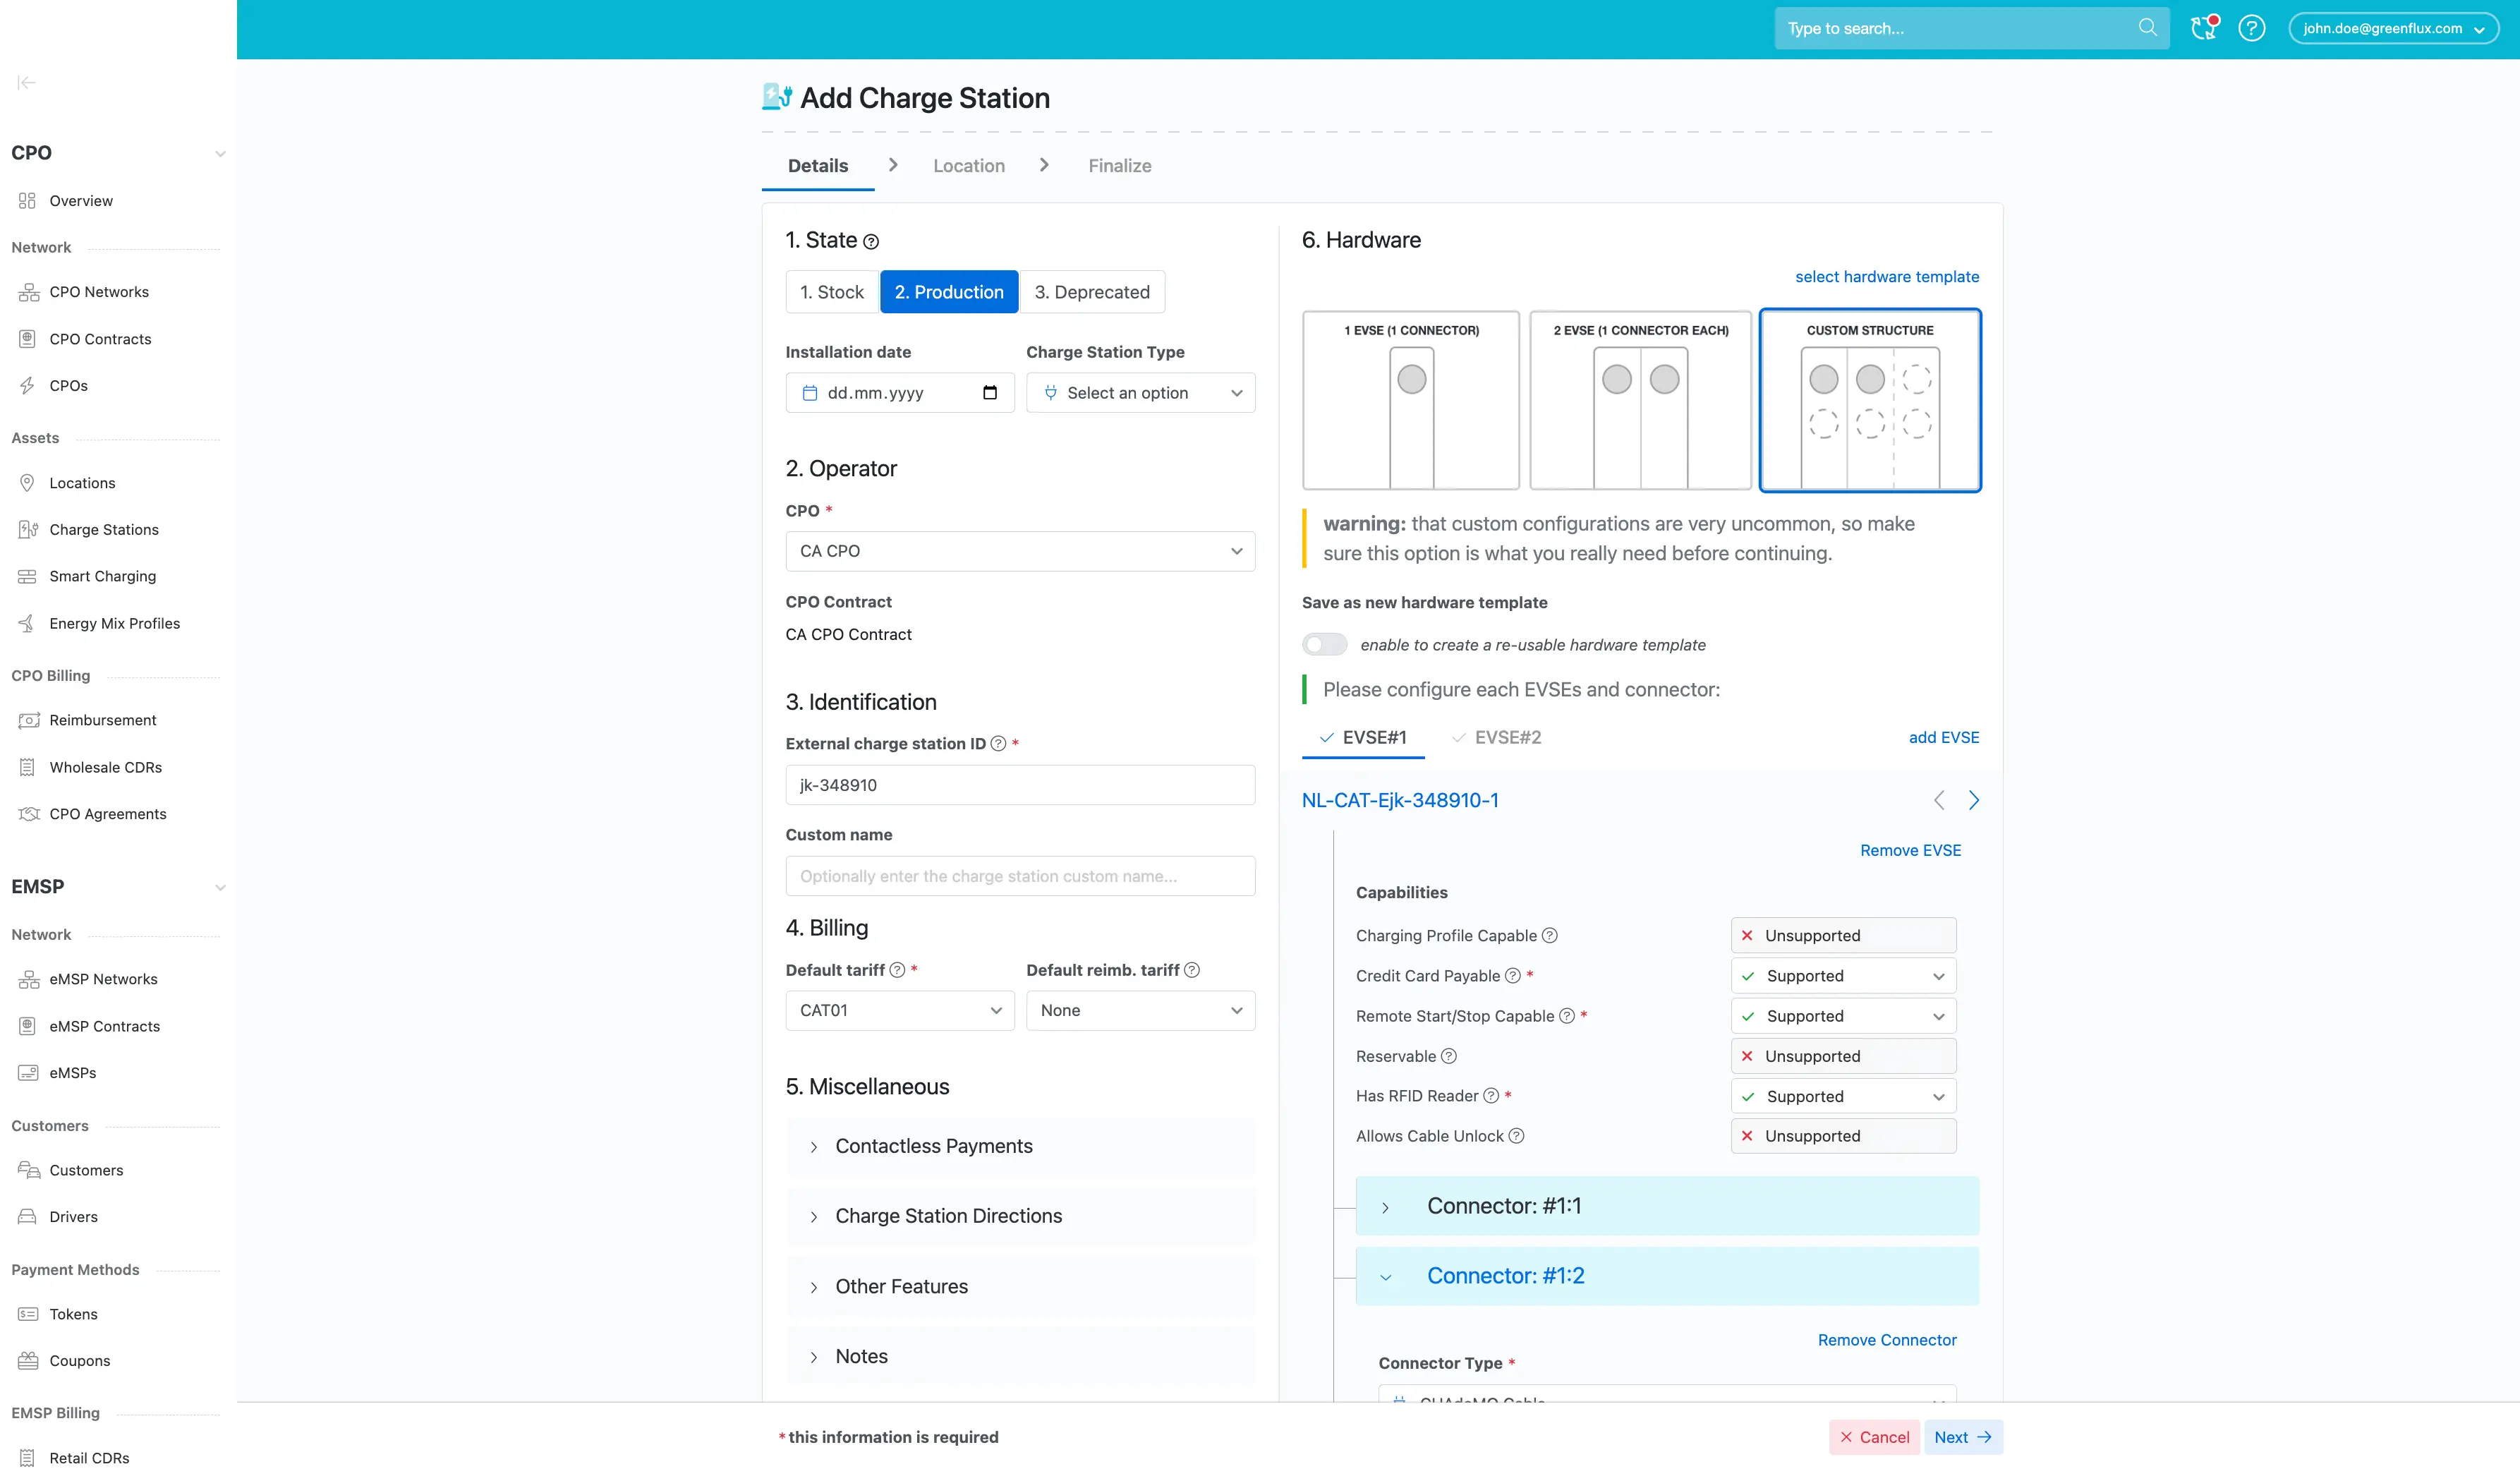Collapse the sidebar using the arrow icon

(x=27, y=83)
